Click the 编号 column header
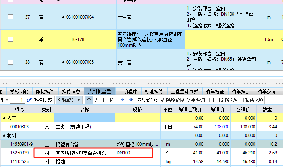The height and width of the screenshot is (167, 283). (19, 109)
